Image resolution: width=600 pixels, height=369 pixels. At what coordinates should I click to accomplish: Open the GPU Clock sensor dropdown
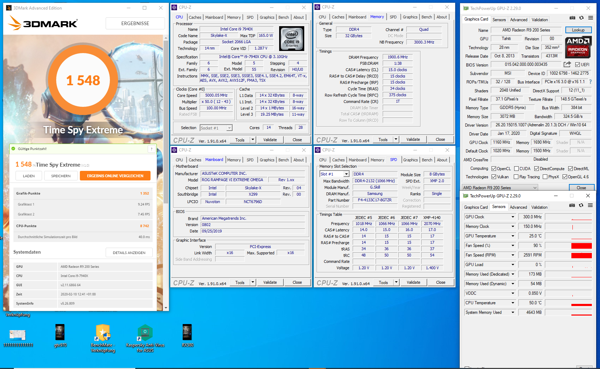tap(513, 217)
